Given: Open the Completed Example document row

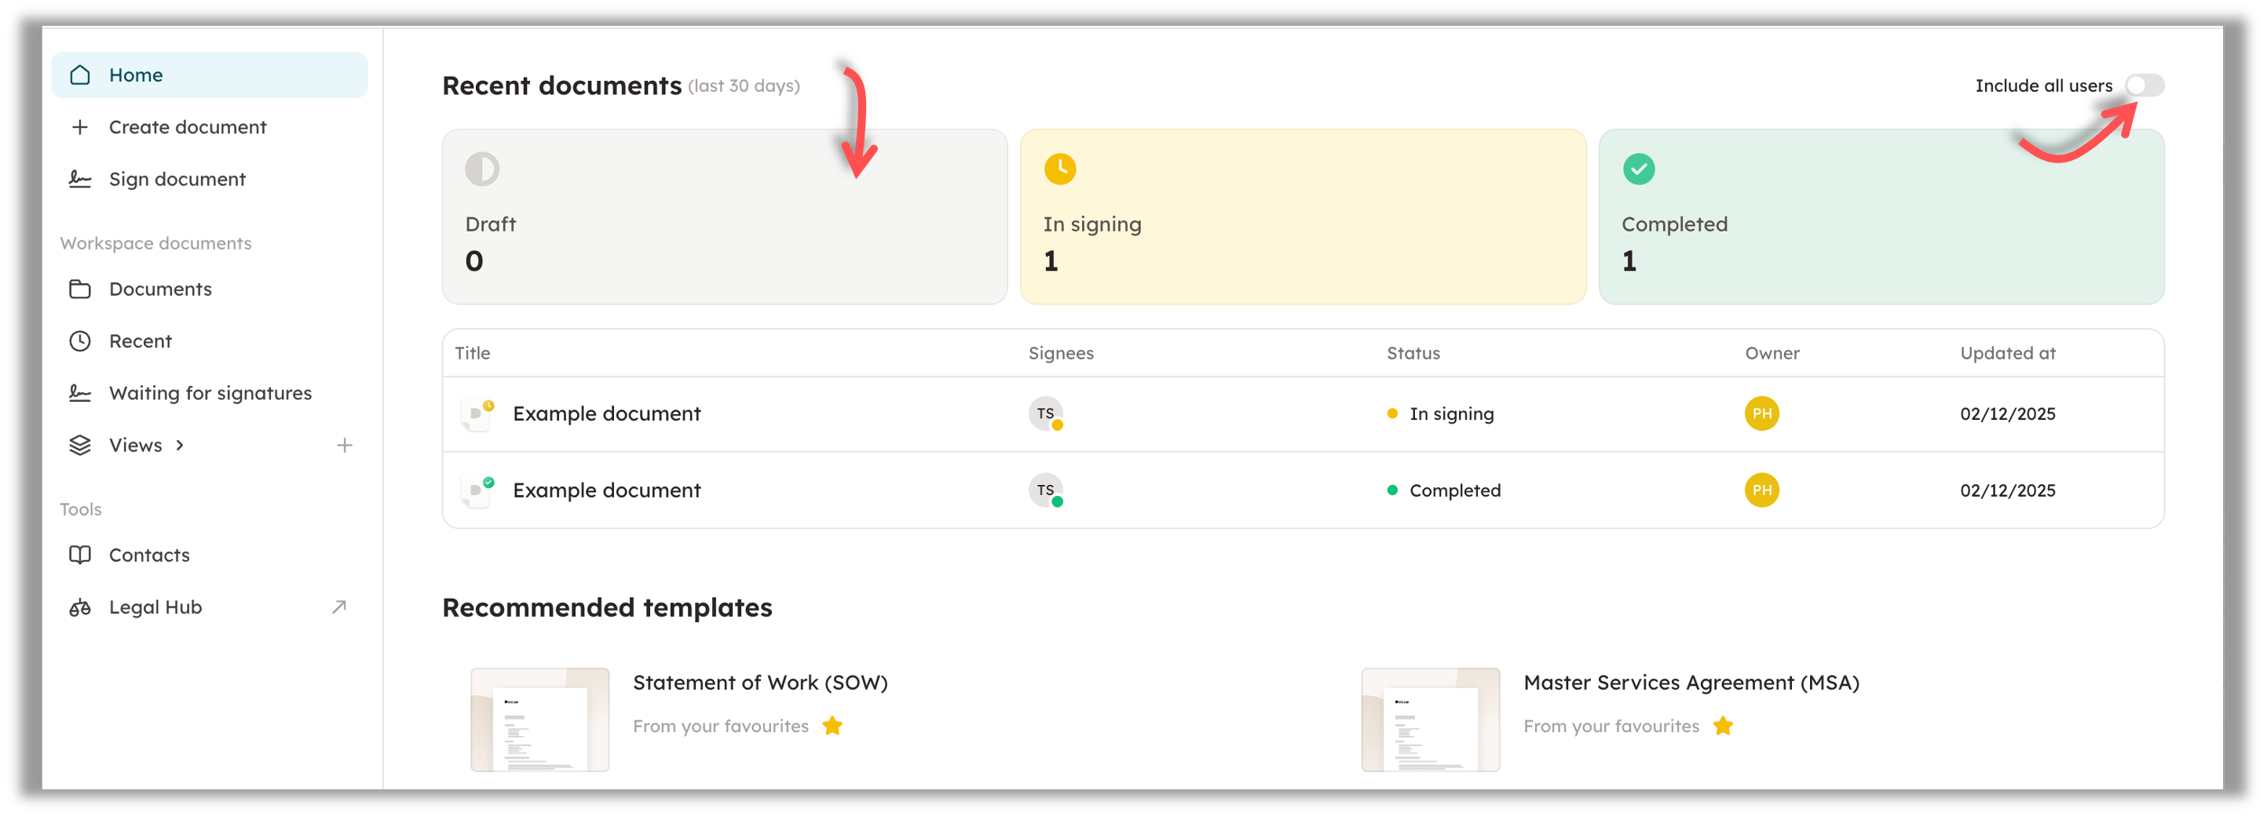Looking at the screenshot, I should [606, 490].
